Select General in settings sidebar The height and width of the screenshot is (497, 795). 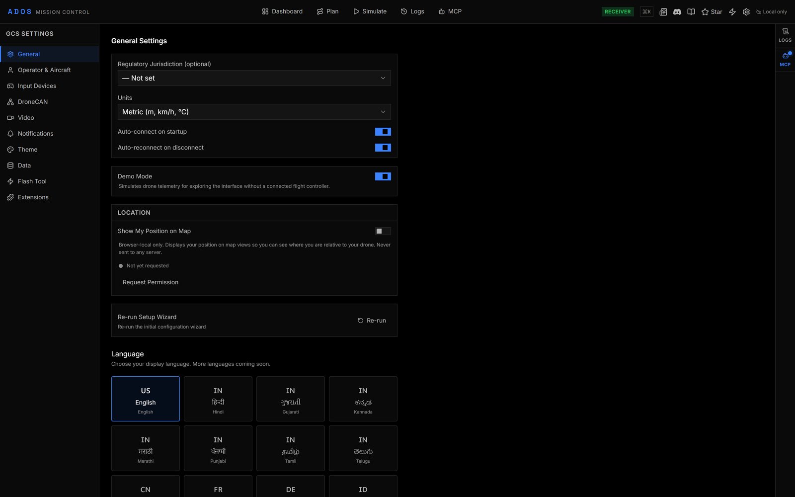[x=50, y=54]
